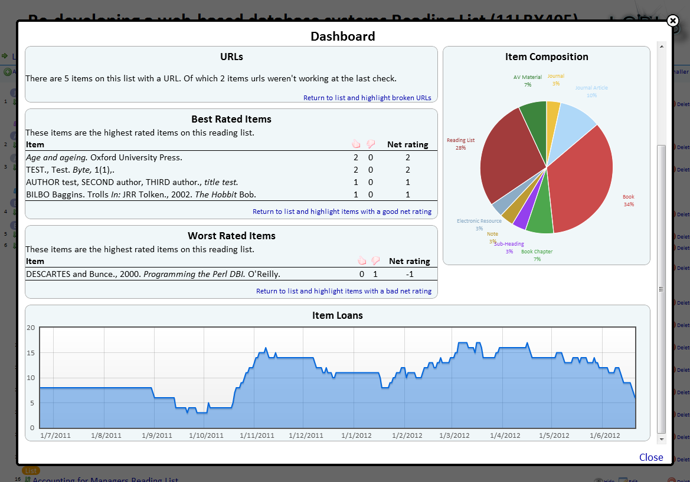Follow link highlighting items with bad net rating

click(x=344, y=291)
